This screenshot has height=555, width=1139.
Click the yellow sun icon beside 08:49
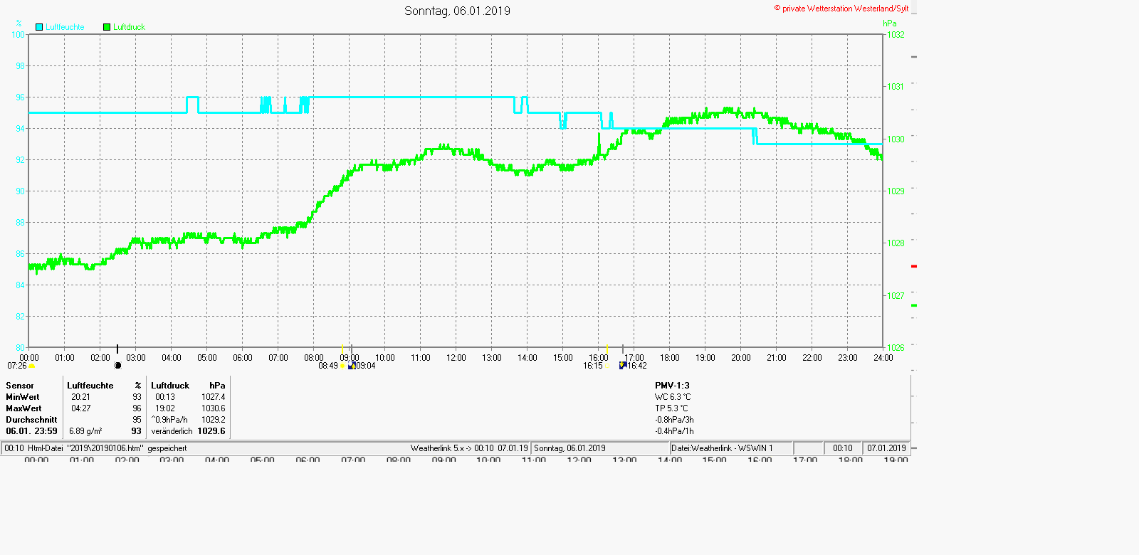tap(342, 366)
